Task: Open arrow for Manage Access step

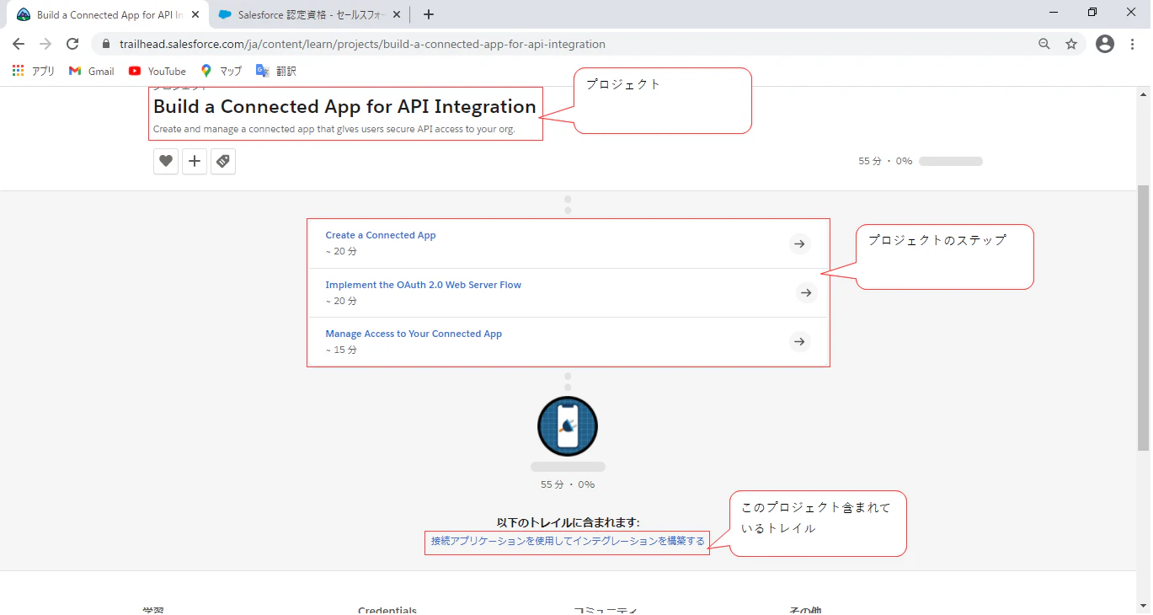Action: click(x=799, y=341)
